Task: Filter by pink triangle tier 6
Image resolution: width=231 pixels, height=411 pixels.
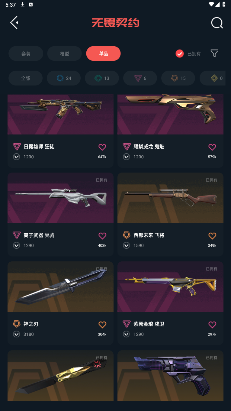Action: pos(140,78)
